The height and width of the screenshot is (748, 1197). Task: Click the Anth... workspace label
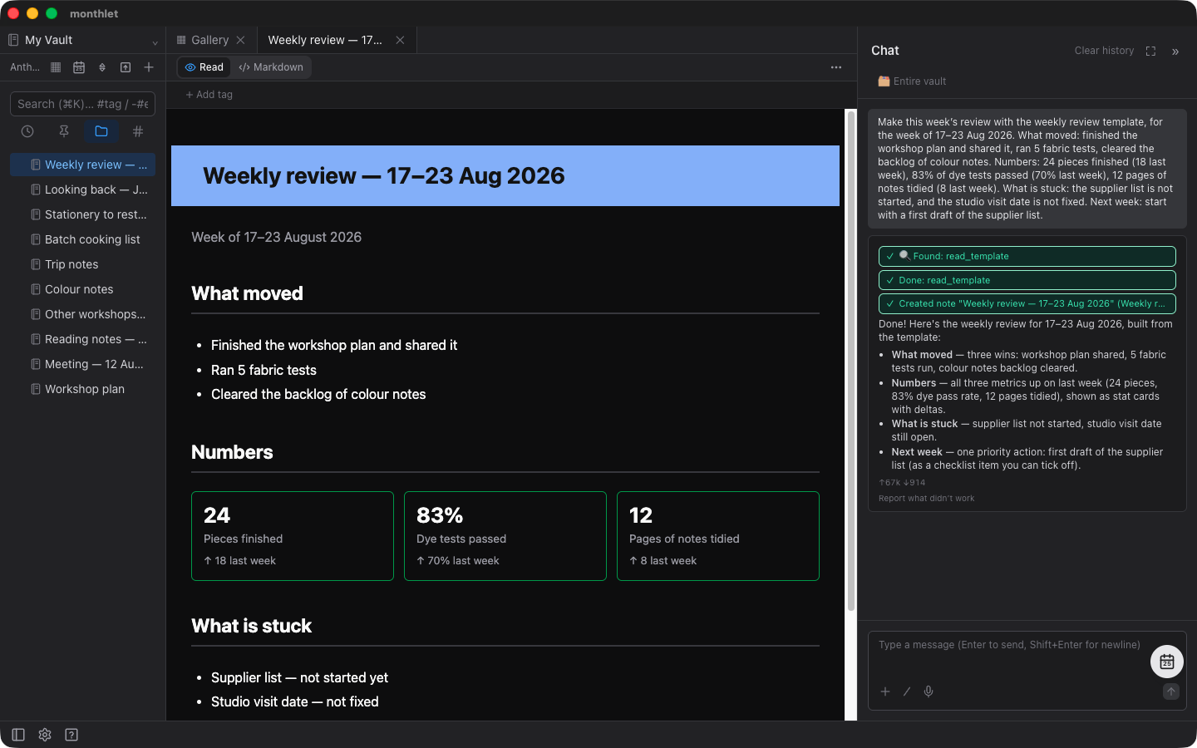click(25, 67)
